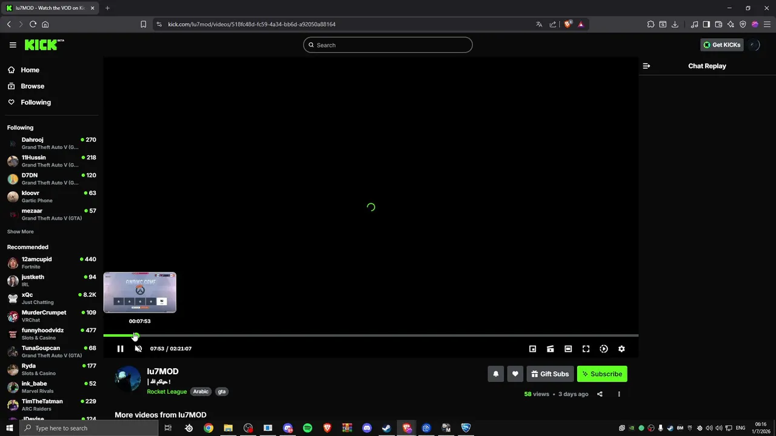
Task: Open 12amcupid Fortnite stream
Action: click(51, 263)
